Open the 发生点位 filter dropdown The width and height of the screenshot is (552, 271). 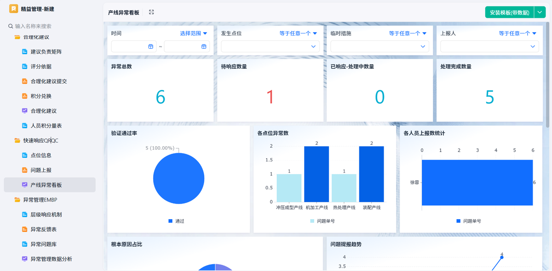[x=270, y=46]
